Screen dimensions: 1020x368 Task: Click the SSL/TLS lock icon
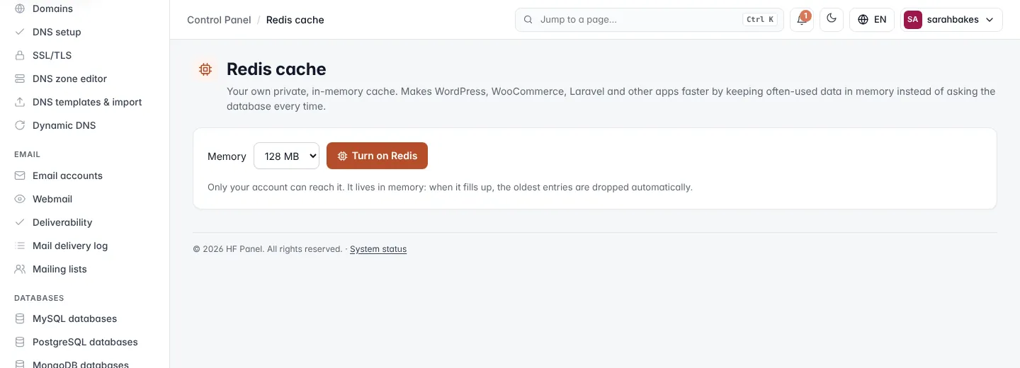20,55
